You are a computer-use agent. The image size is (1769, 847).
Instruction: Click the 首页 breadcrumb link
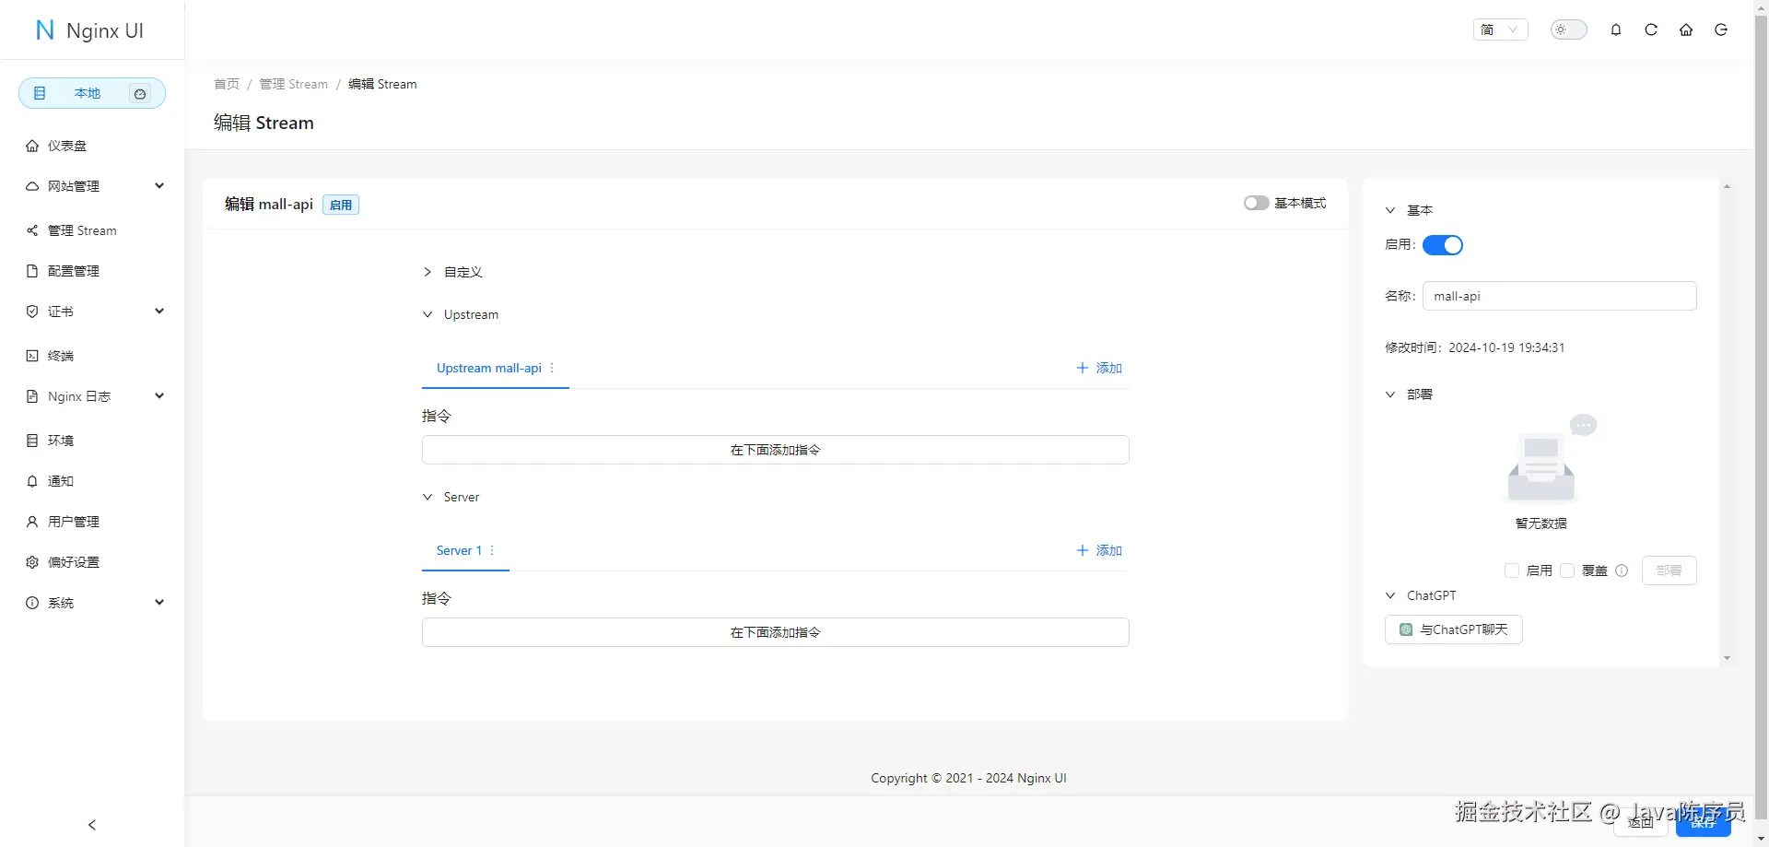(x=227, y=84)
